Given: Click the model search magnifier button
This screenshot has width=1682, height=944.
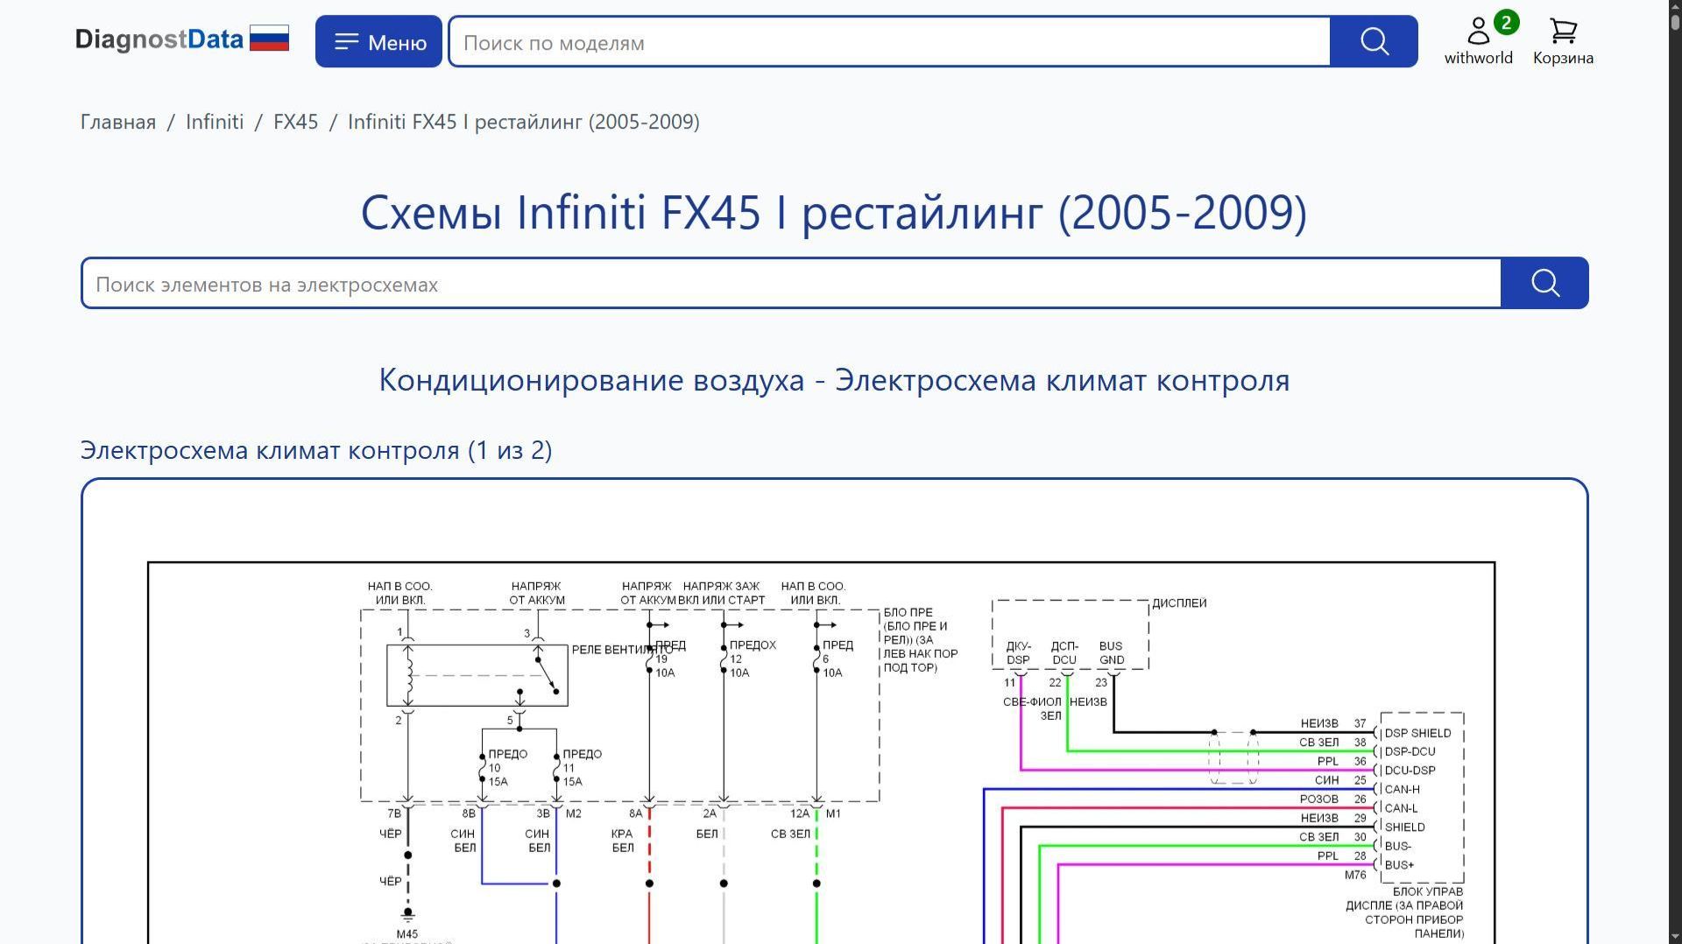Looking at the screenshot, I should (1374, 41).
